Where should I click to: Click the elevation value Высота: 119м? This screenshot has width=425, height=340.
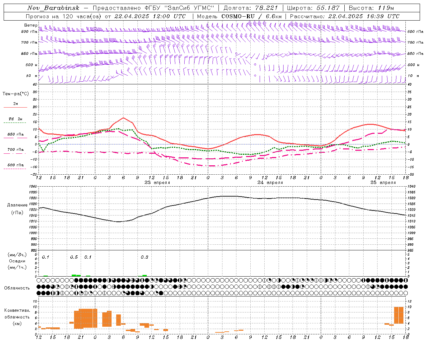[x=371, y=8]
